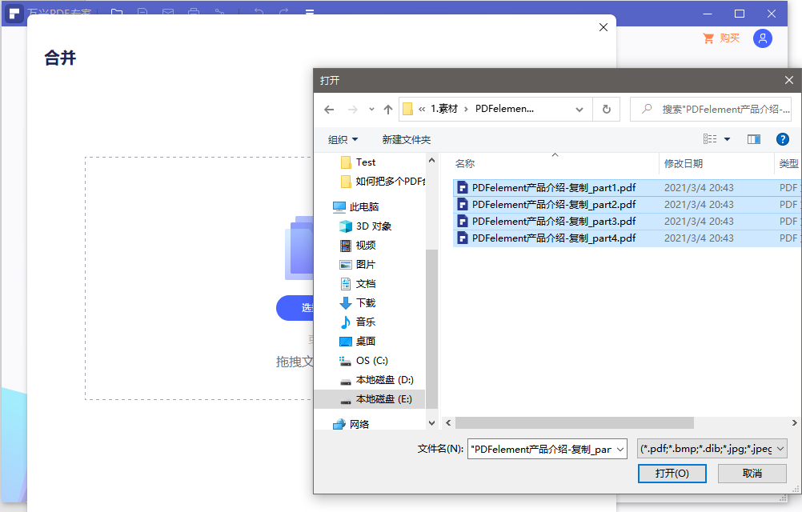This screenshot has height=512, width=802.
Task: Click the 打开(O) button
Action: click(x=672, y=474)
